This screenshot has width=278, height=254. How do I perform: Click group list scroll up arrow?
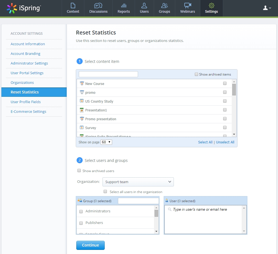tap(156, 207)
